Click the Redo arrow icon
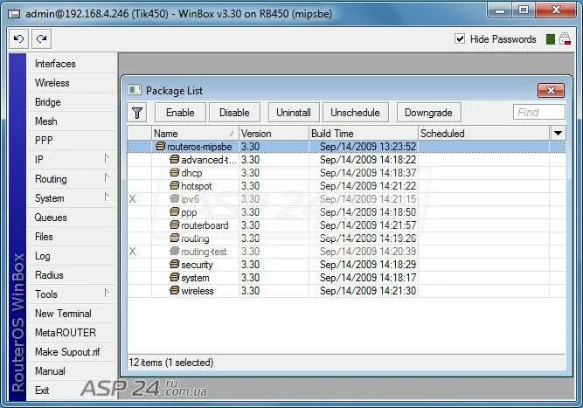 coord(41,38)
